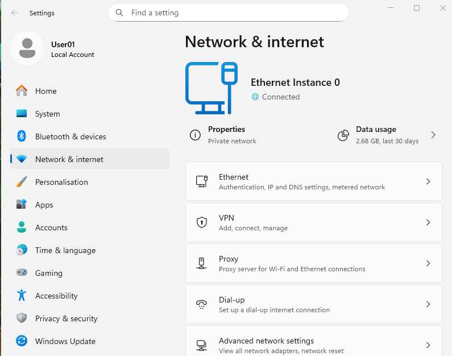Expand the Data usage chevron
Viewport: 452px width, 356px height.
[x=433, y=135]
